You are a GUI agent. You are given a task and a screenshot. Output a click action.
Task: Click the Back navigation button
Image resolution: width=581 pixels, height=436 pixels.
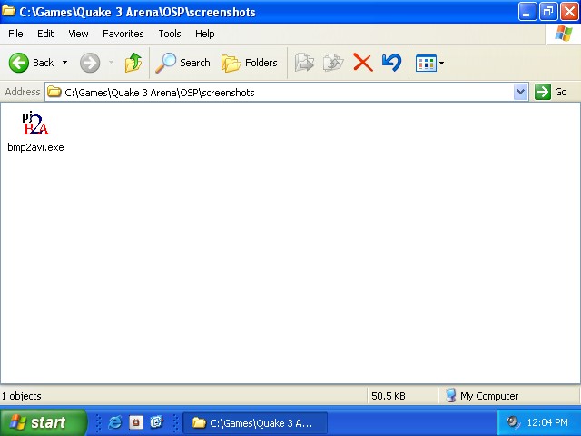pyautogui.click(x=32, y=63)
